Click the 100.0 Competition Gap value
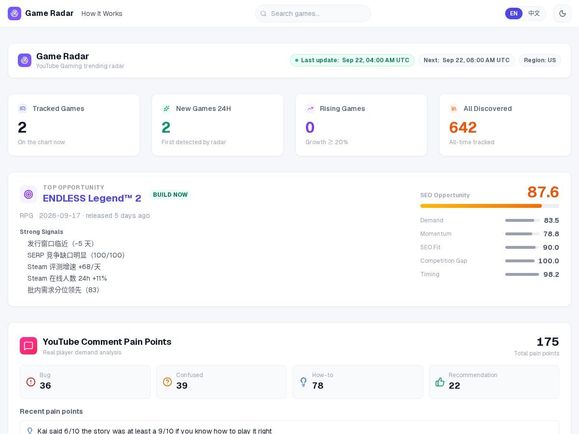 point(549,261)
